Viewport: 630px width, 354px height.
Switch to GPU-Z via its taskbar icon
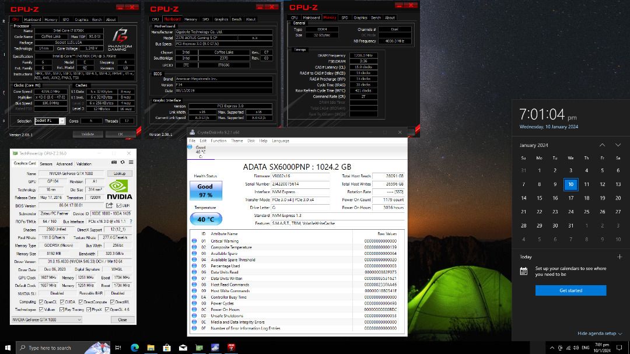pyautogui.click(x=199, y=348)
